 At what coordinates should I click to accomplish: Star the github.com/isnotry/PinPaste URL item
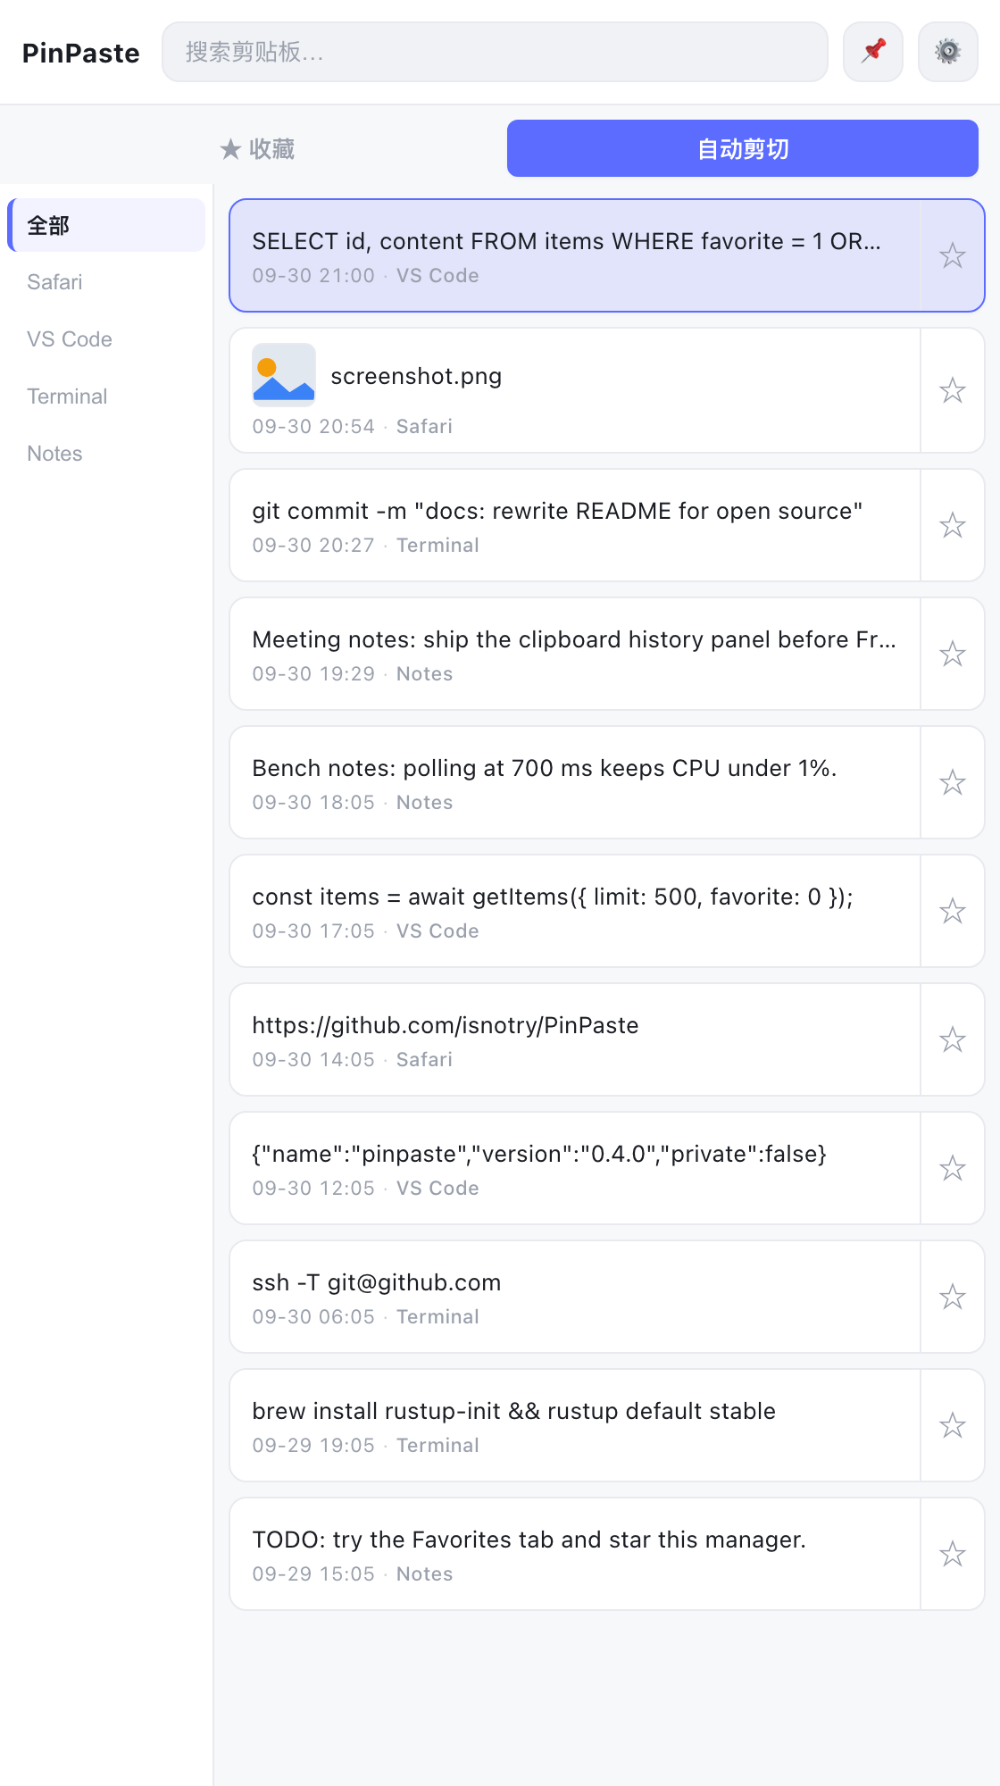coord(953,1039)
